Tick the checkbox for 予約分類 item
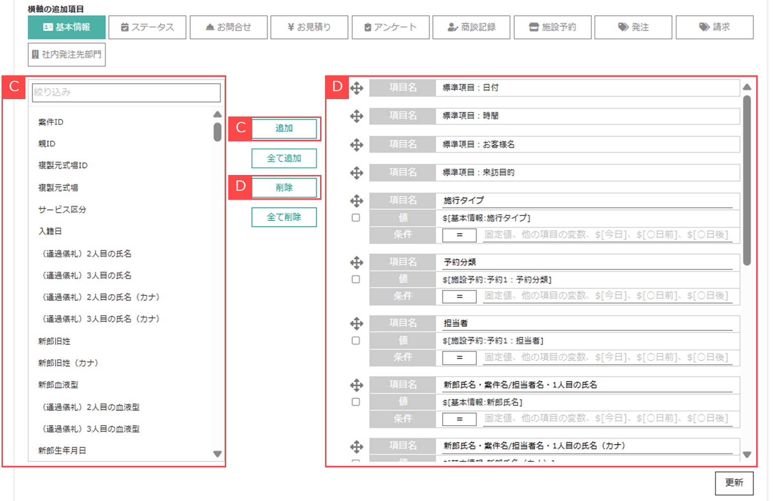This screenshot has width=774, height=501. (356, 279)
